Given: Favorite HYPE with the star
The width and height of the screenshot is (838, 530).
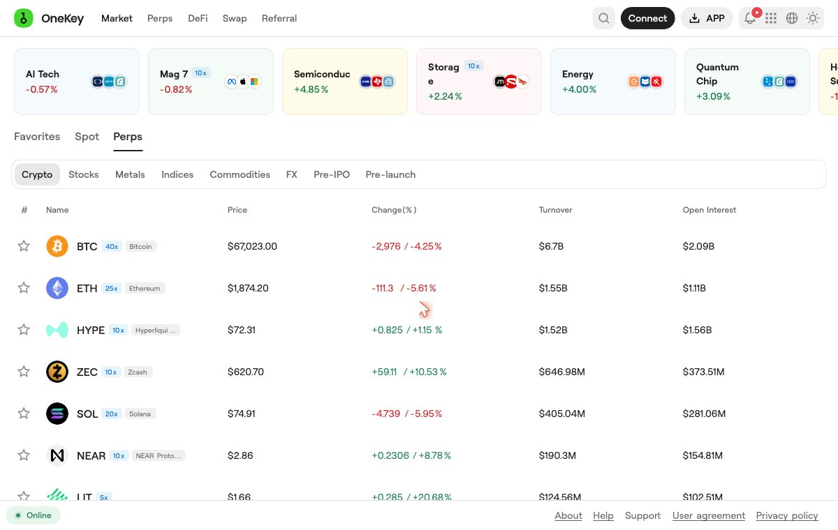Looking at the screenshot, I should click(24, 330).
